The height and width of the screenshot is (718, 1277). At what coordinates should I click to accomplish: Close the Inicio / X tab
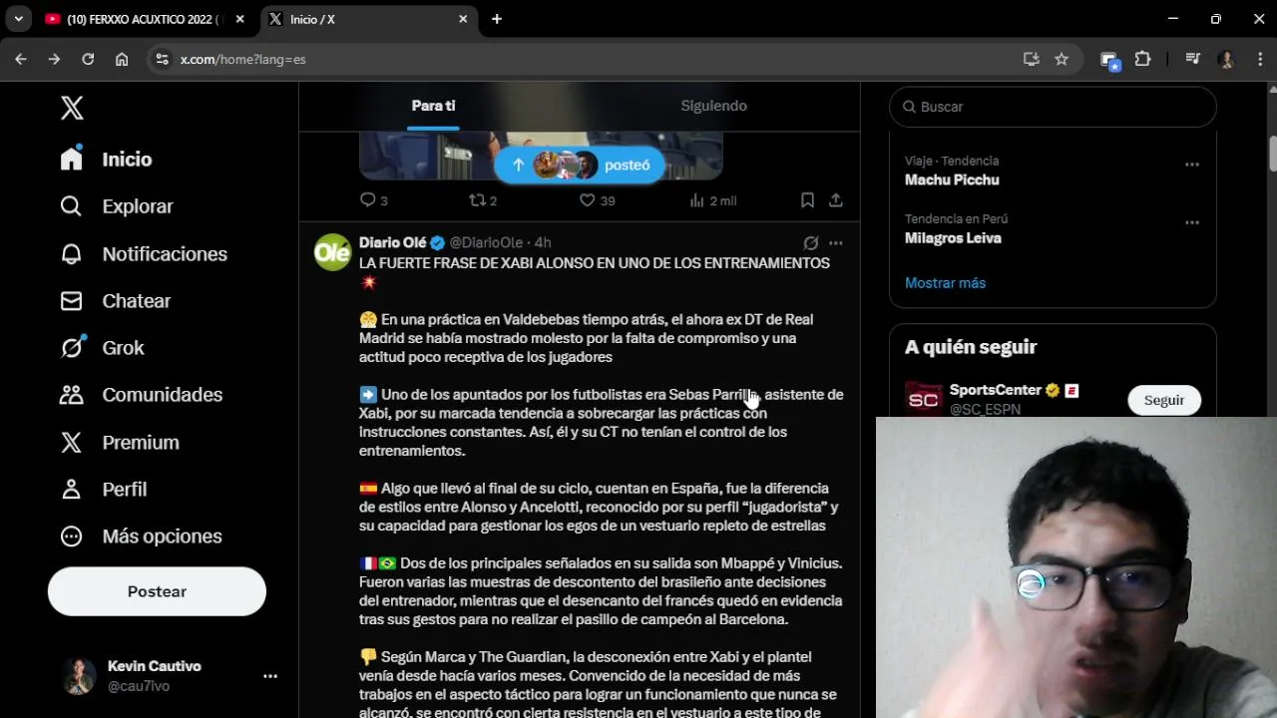tap(463, 19)
